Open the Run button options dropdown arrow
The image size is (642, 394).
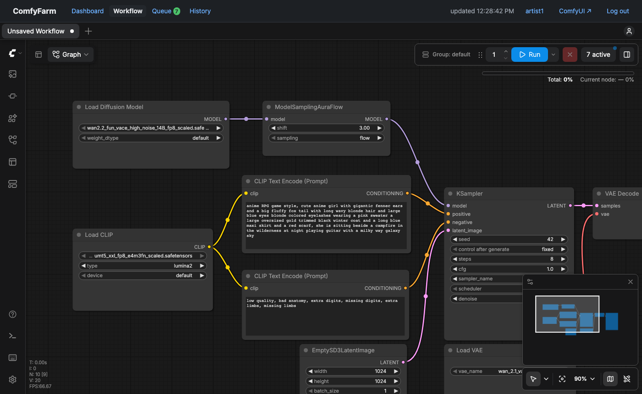click(553, 55)
